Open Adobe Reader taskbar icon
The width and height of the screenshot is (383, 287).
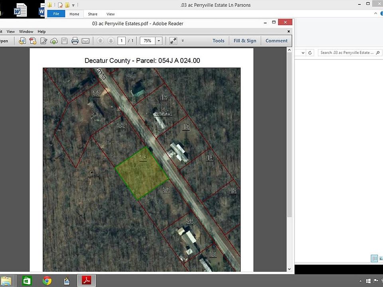pos(87,281)
